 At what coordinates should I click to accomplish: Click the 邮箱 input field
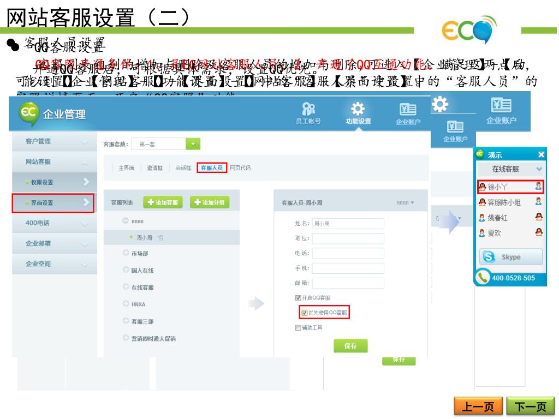[x=348, y=283]
